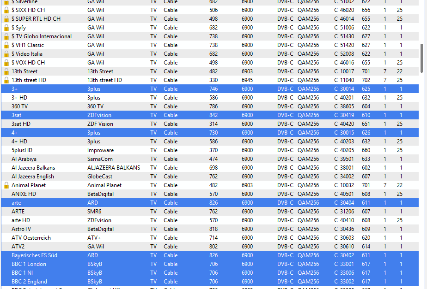Select the ARTE channel from SMR6 provider
Image resolution: width=427 pixels, height=289 pixels.
coord(18,211)
